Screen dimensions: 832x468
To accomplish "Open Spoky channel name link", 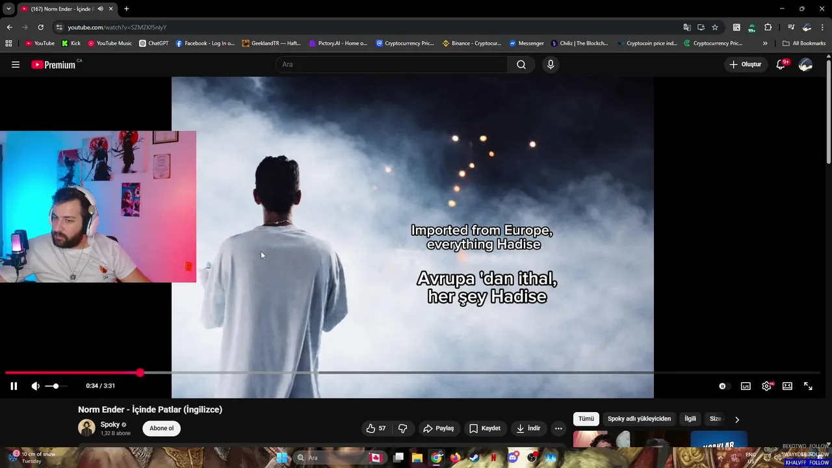I will pos(110,424).
